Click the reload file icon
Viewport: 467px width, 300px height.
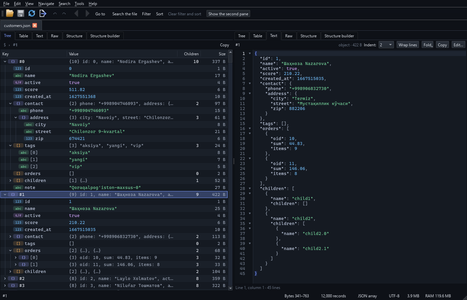32,13
